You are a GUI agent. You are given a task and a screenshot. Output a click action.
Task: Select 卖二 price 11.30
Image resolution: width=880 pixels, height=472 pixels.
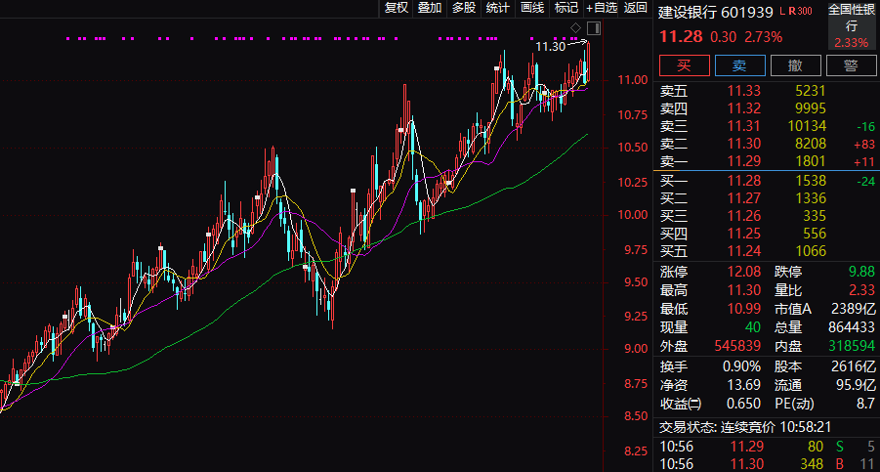pos(744,144)
